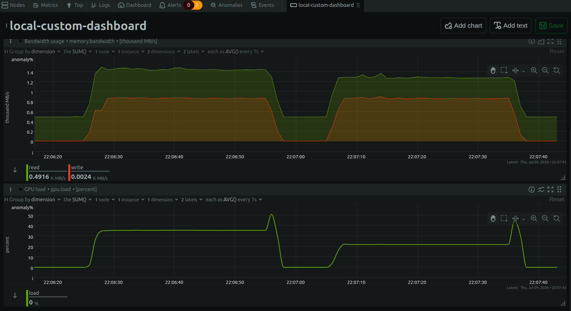
Task: Open the GPU load chart kebab menu
Action: point(11,189)
